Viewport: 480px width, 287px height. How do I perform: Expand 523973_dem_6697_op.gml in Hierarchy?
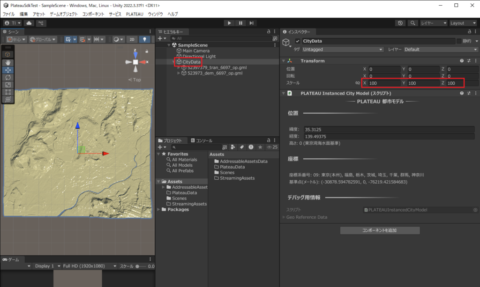(x=179, y=74)
